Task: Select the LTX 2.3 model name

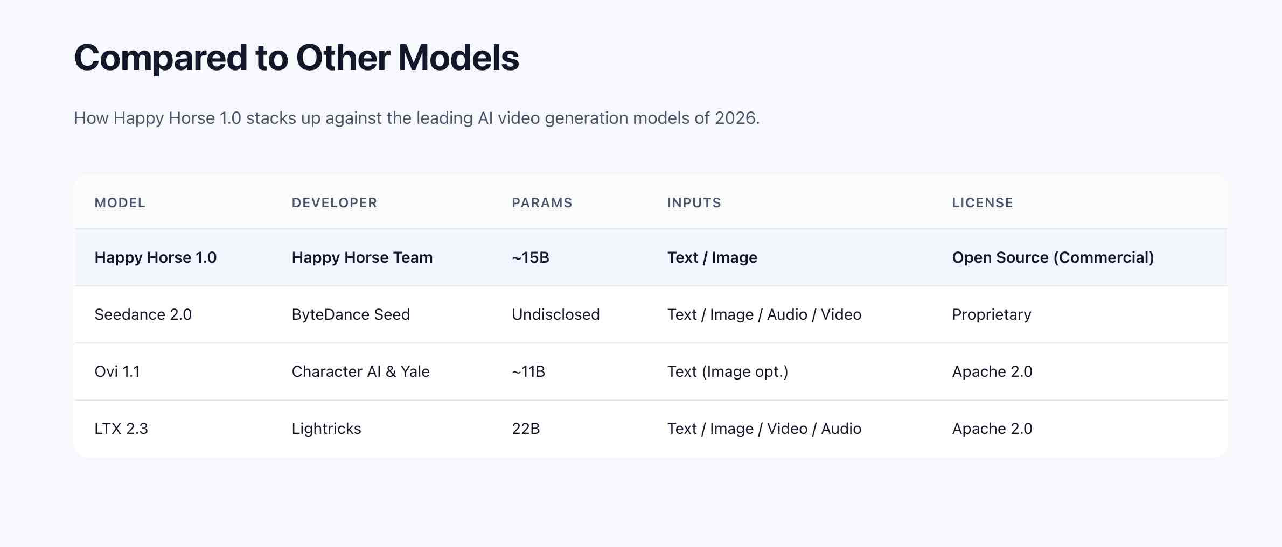Action: tap(121, 429)
